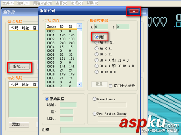
Task: Click 代码 header in 临时代码 list
Action: tap(15, 85)
